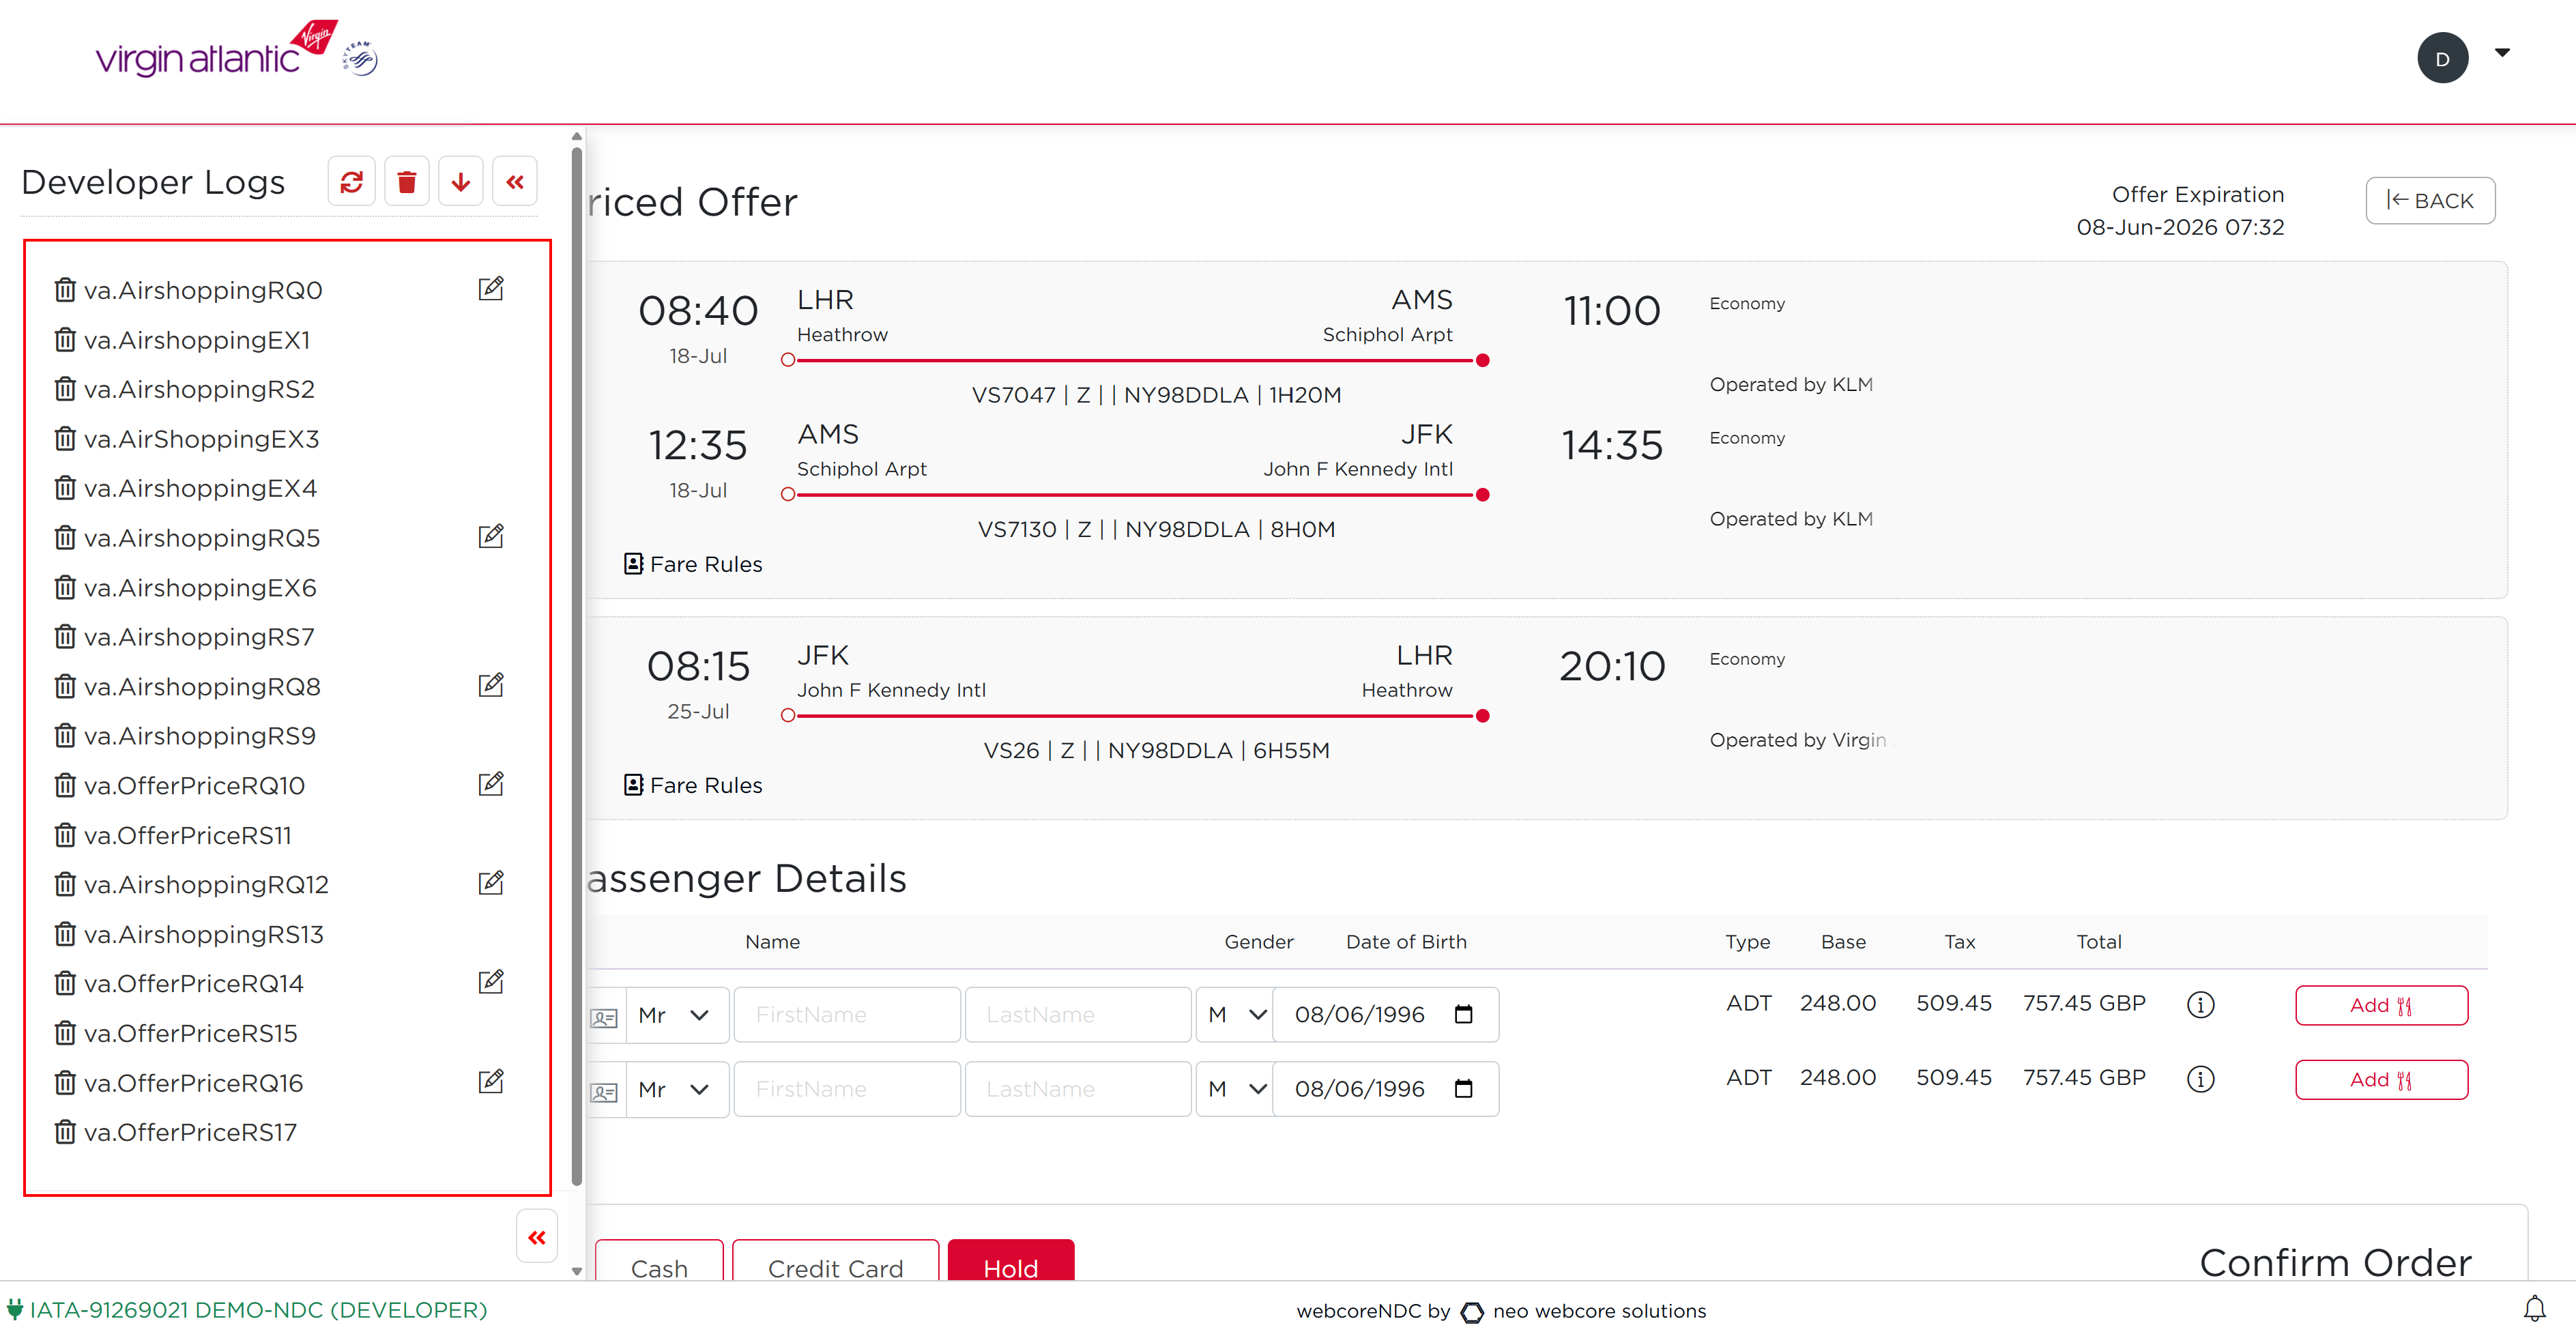
Task: Delete all developer logs with trash button
Action: coord(406,182)
